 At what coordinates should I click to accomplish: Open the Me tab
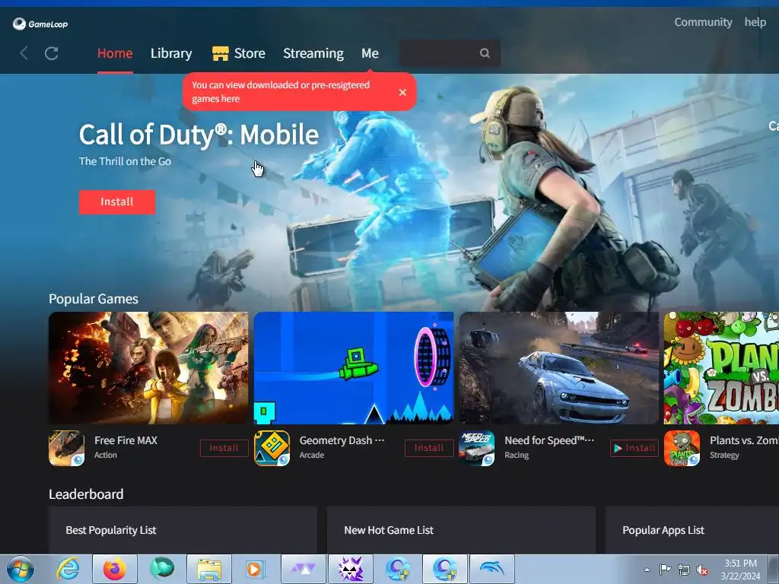tap(370, 53)
